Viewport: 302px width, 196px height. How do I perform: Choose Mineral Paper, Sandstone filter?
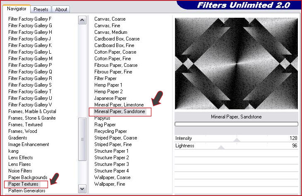click(120, 111)
